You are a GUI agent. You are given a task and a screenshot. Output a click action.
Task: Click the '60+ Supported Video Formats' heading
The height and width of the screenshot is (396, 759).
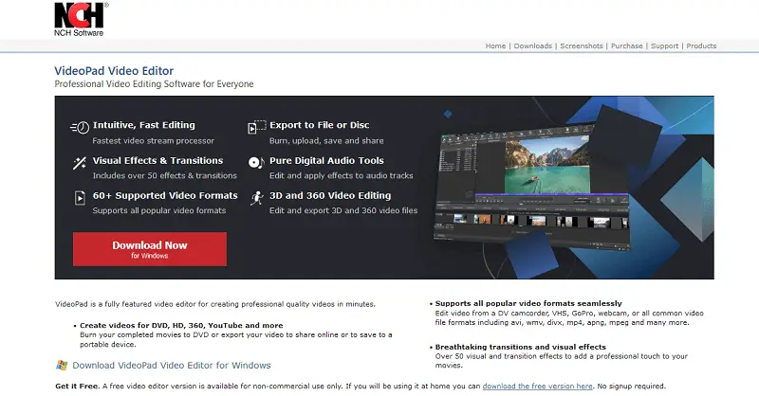[x=165, y=195]
